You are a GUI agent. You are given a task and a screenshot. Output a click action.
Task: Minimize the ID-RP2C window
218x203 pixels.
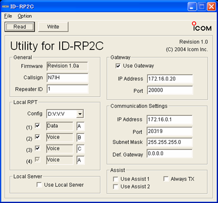192,7
